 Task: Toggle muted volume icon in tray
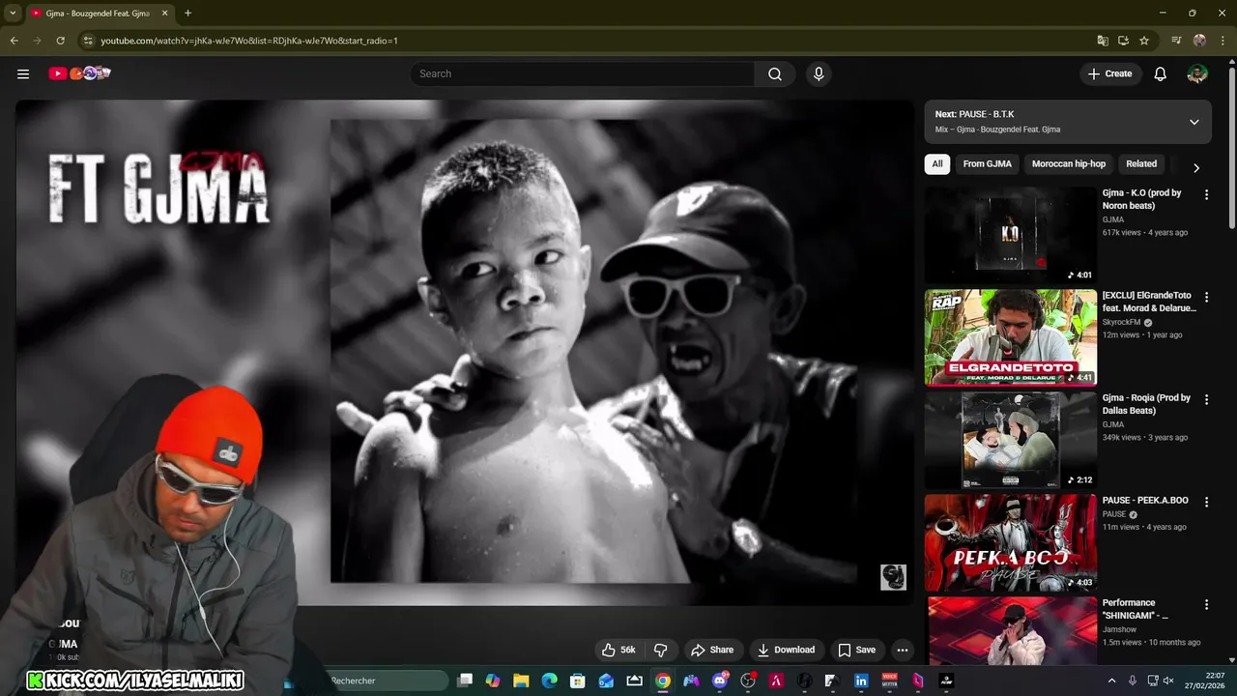tap(1168, 681)
